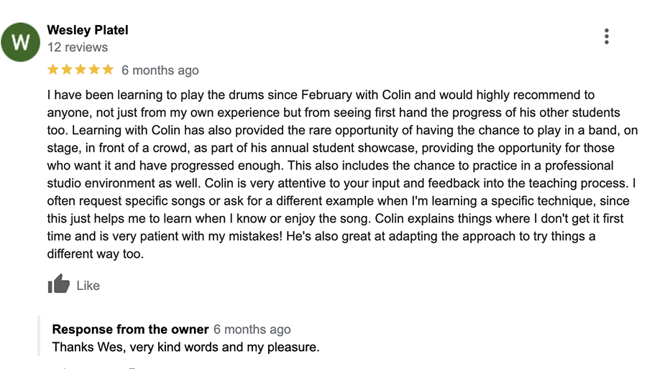Select the first gold rating star

[x=52, y=69]
